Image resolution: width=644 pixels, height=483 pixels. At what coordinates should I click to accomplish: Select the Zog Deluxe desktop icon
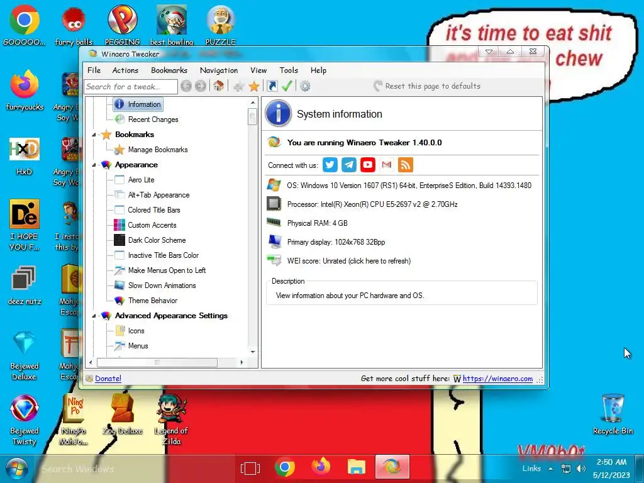click(123, 414)
